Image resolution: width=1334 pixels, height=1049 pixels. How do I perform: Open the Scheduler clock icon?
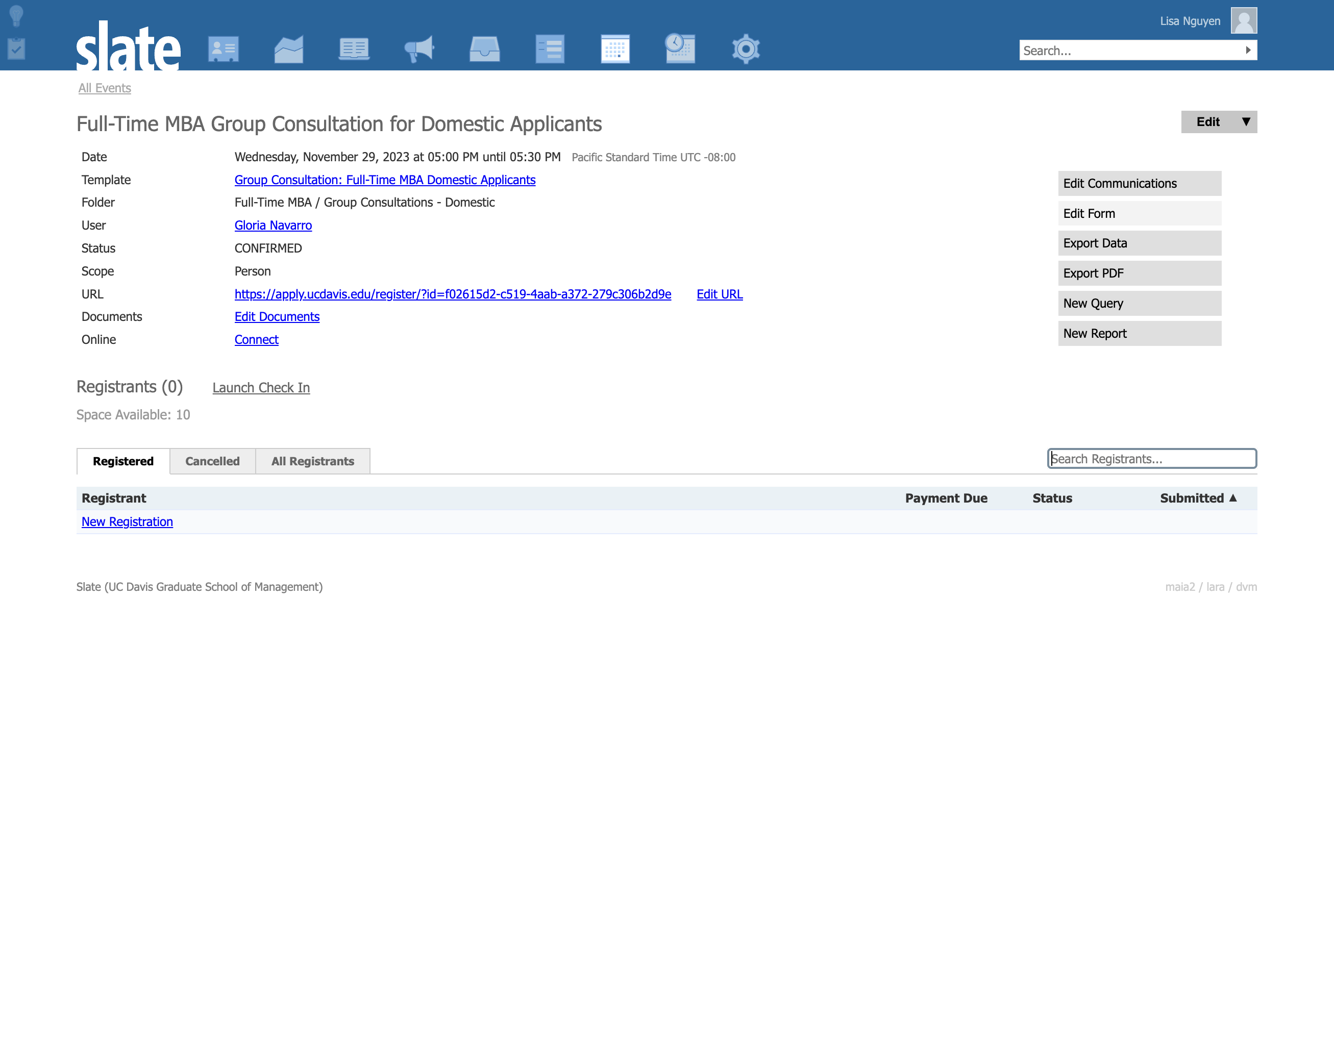pos(680,48)
